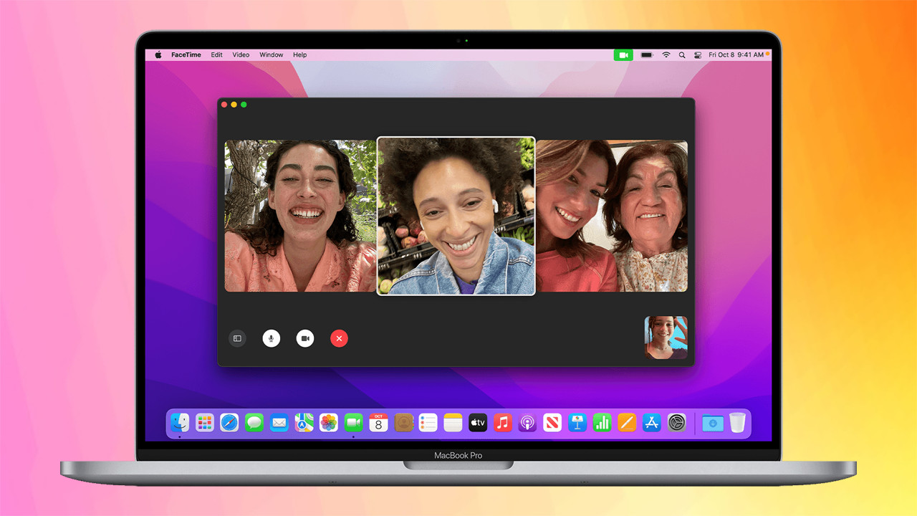Viewport: 917px width, 516px height.
Task: Open Calendar showing Oct 8
Action: click(379, 423)
